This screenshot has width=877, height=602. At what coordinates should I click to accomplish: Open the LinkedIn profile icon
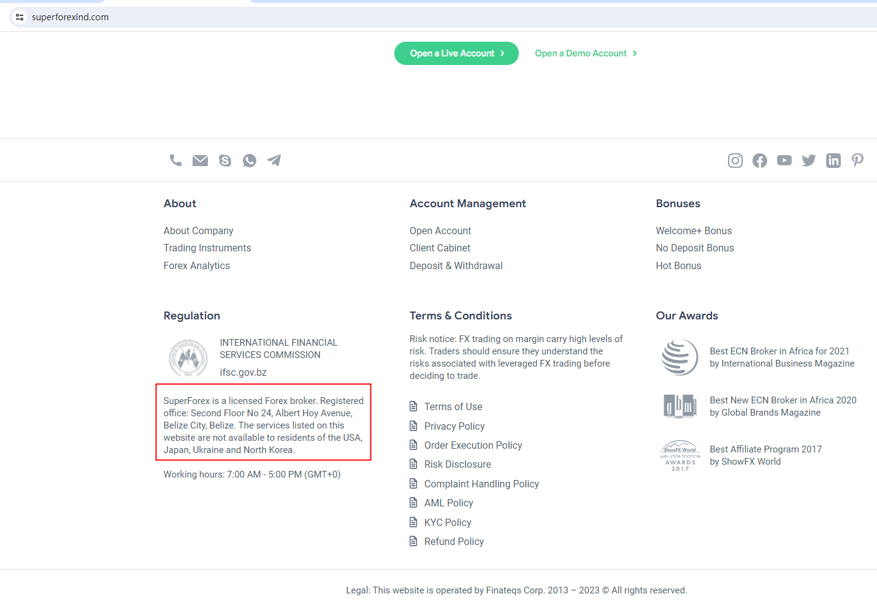point(833,161)
